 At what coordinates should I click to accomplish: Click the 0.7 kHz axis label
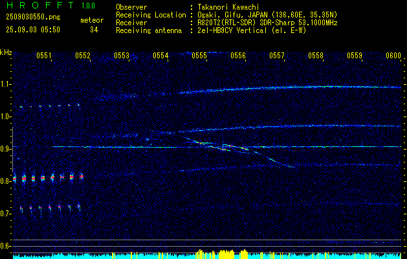coord(6,214)
